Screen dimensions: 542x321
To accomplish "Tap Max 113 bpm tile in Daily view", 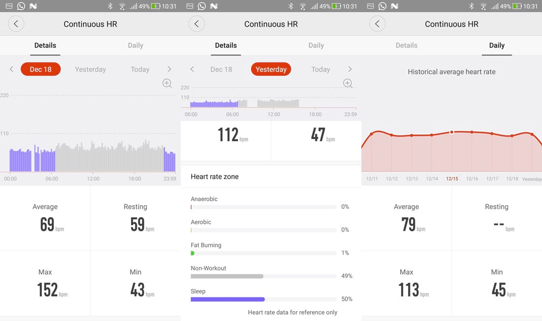I will [406, 284].
